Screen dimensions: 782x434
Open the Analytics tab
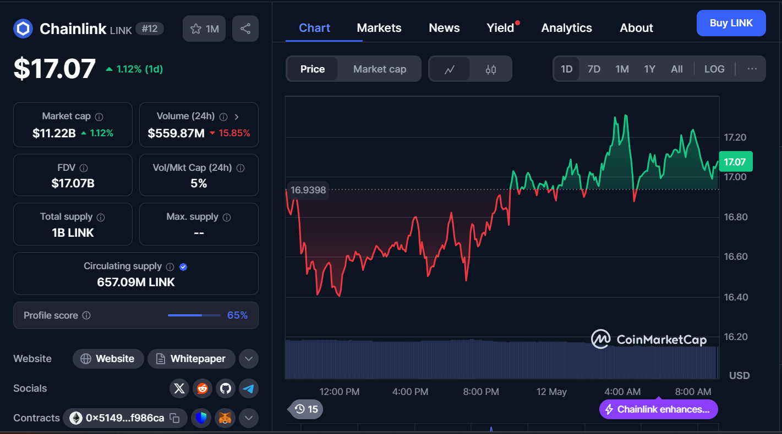[x=567, y=28]
